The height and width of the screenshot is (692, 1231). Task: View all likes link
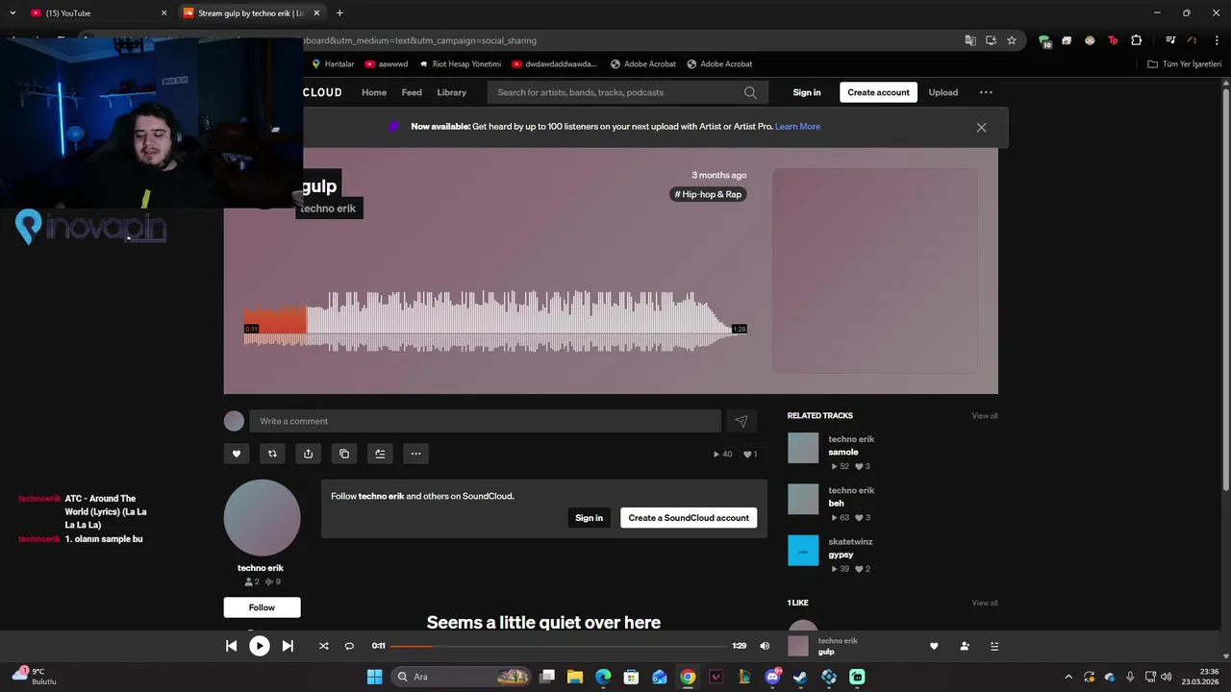pyautogui.click(x=984, y=604)
